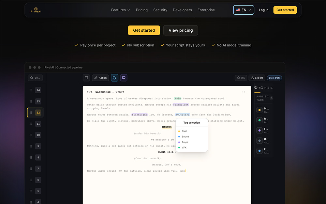Toggle the comment bubble icon in the toolbar

point(124,78)
